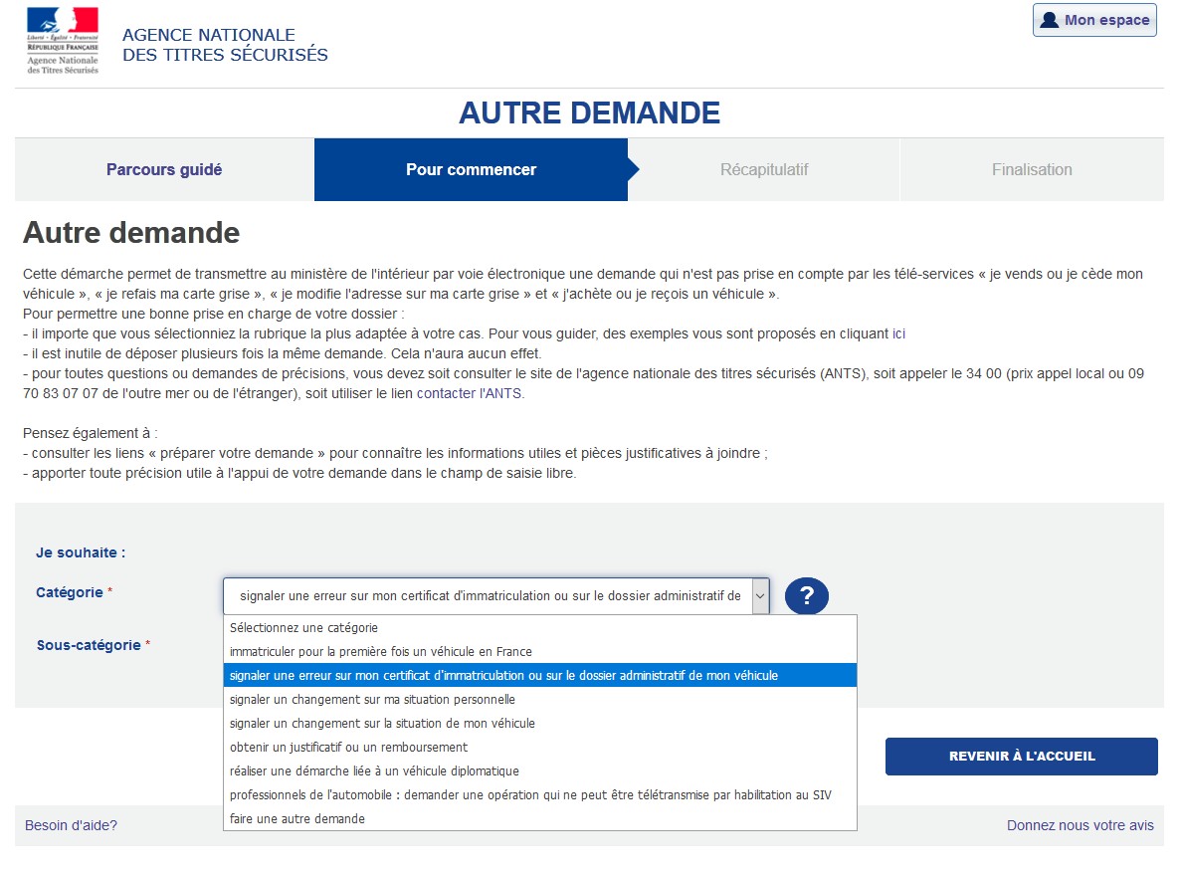Open the Finalisation step tab
This screenshot has height=878, width=1182.
coord(1032,169)
